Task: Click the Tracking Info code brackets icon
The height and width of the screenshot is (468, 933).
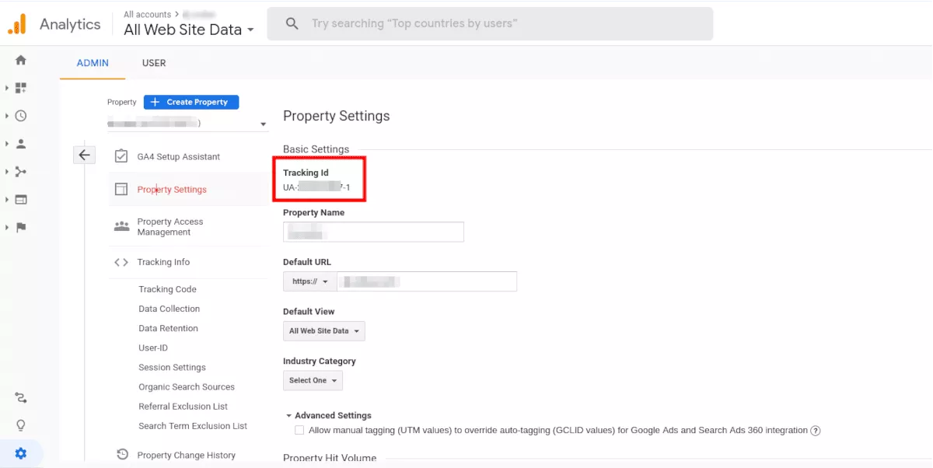Action: pos(121,262)
